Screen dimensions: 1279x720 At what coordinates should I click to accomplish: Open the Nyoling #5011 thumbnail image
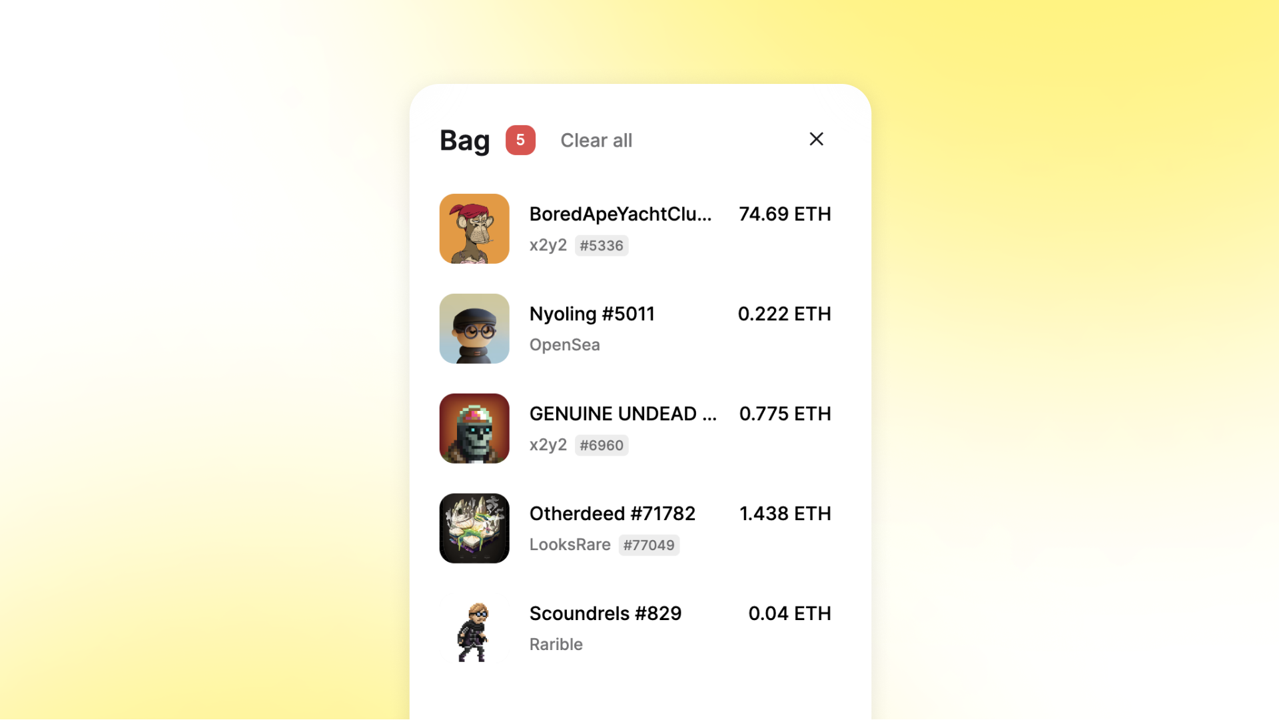coord(474,328)
